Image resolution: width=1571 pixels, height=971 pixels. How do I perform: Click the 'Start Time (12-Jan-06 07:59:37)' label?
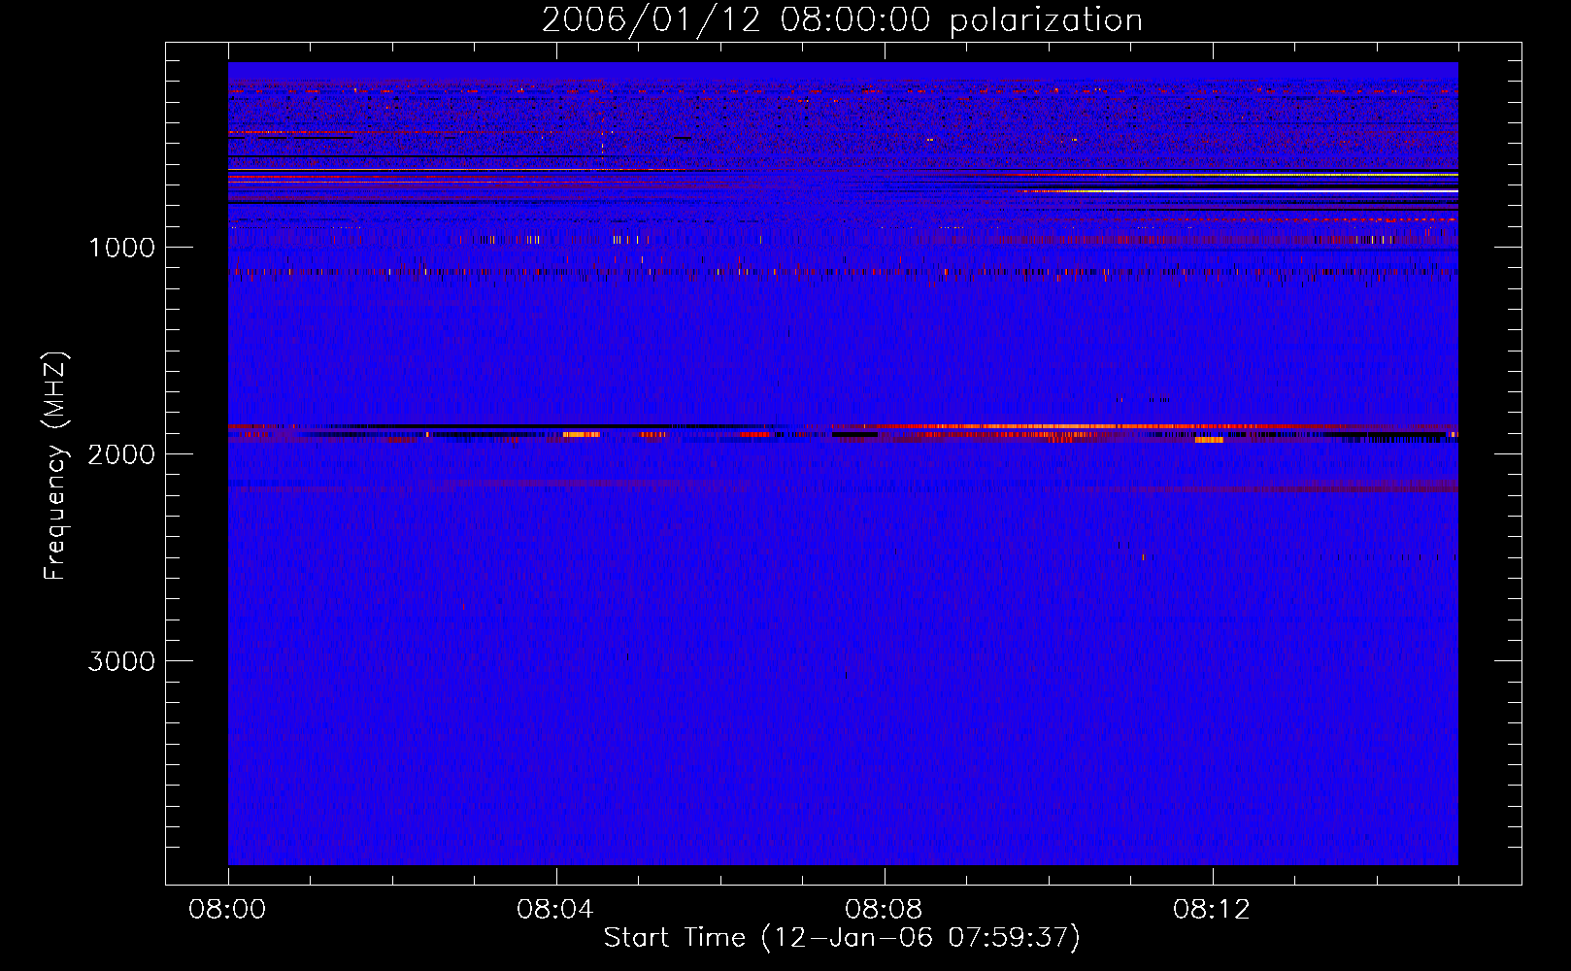[842, 938]
